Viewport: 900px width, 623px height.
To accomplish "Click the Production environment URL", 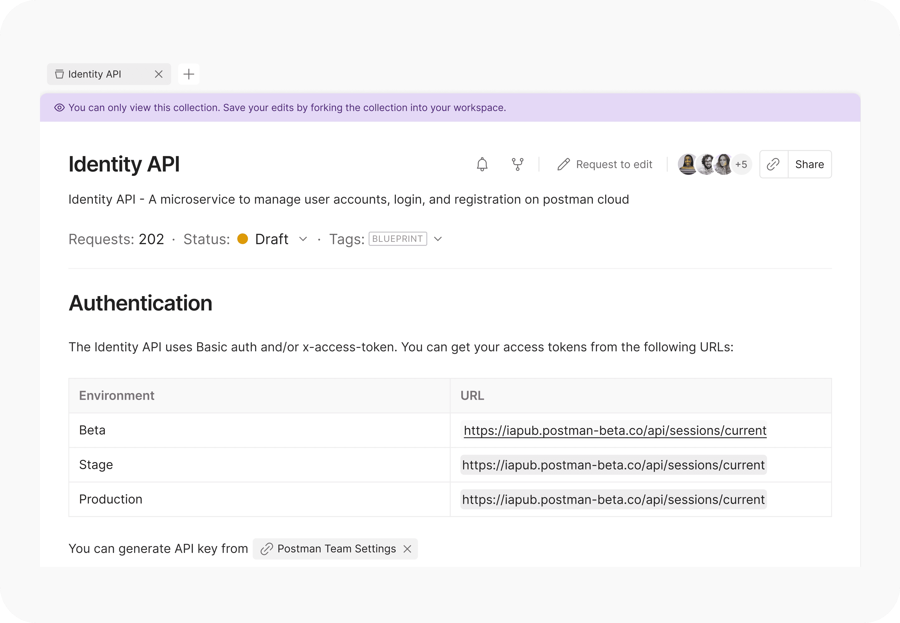I will pos(613,500).
